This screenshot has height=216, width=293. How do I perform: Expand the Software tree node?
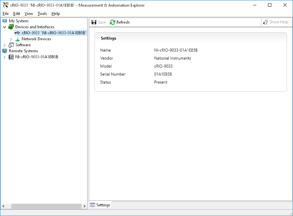(x=4, y=45)
